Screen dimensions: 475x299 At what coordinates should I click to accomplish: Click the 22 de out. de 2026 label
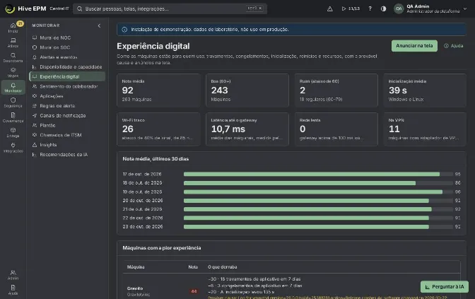pyautogui.click(x=143, y=218)
